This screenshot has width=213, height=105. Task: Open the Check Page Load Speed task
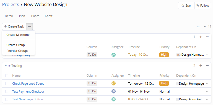coord(28,84)
